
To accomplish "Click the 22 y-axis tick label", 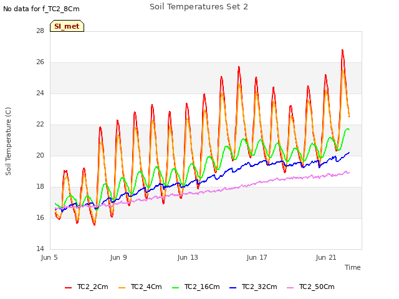I will tap(40, 125).
